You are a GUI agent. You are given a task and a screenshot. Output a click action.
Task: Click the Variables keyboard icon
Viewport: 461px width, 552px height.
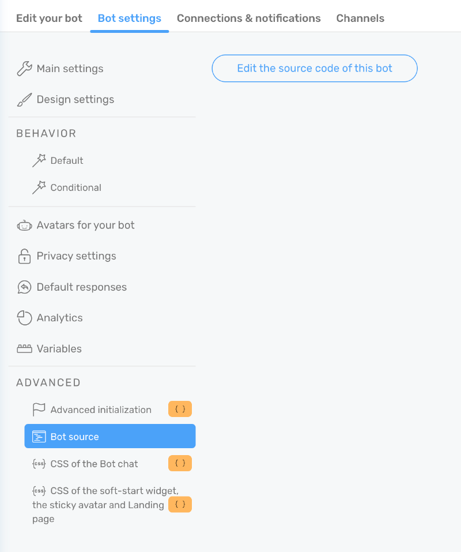click(x=24, y=348)
